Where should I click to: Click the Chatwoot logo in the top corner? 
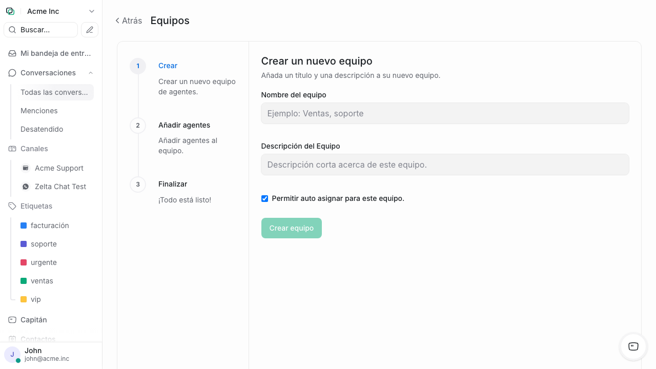(10, 11)
